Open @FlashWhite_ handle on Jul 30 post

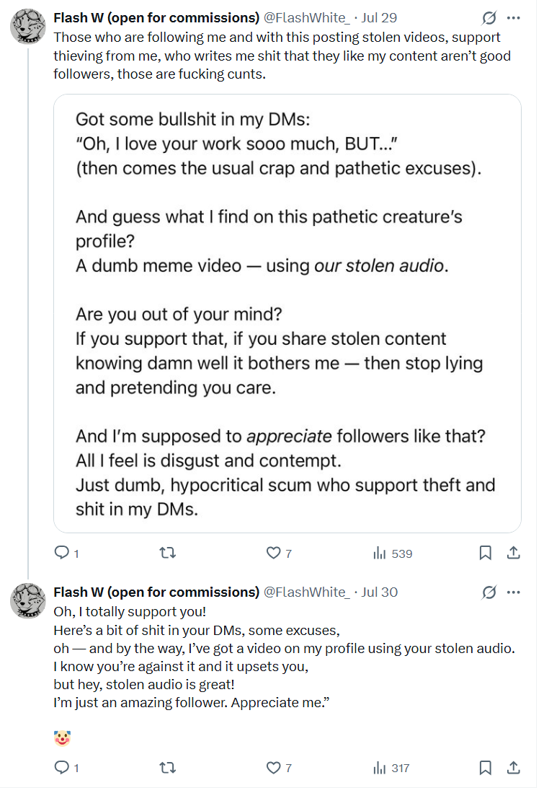coord(307,592)
